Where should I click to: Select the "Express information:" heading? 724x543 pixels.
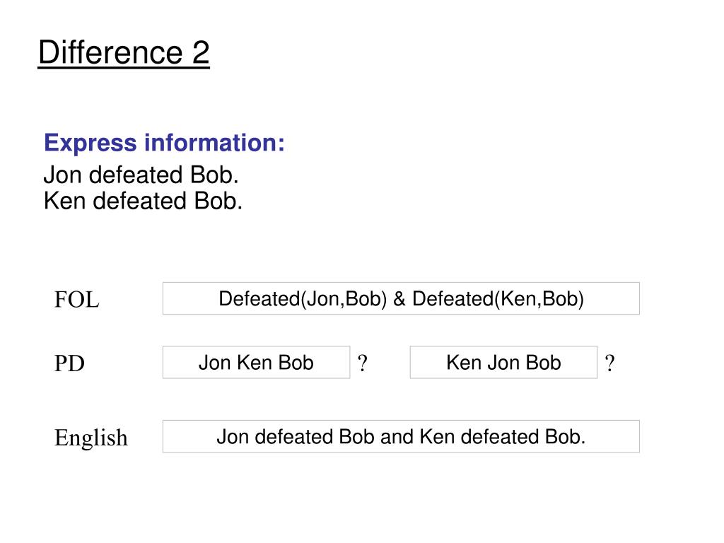point(164,144)
